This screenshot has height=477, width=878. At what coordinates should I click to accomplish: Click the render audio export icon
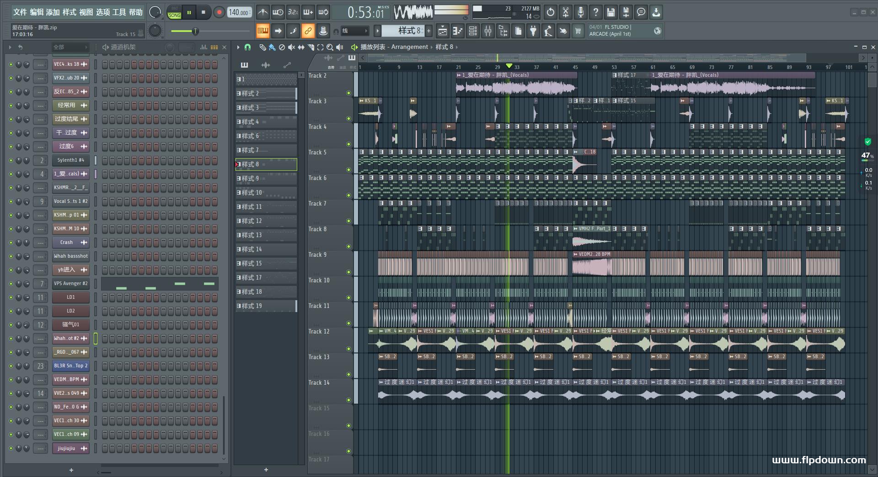[x=626, y=12]
